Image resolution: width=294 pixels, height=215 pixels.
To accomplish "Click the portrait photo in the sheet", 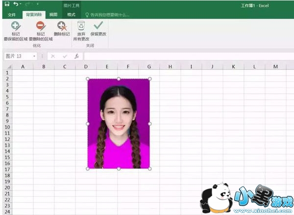I will click(x=119, y=123).
